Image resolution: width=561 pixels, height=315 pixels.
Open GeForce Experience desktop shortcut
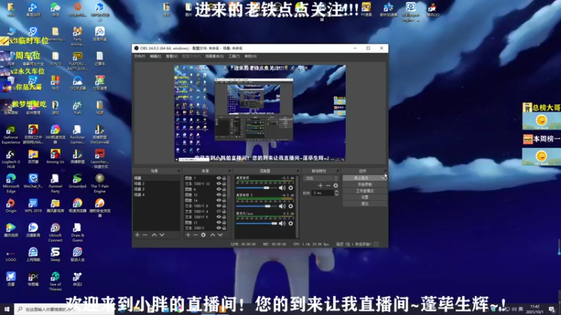click(11, 134)
